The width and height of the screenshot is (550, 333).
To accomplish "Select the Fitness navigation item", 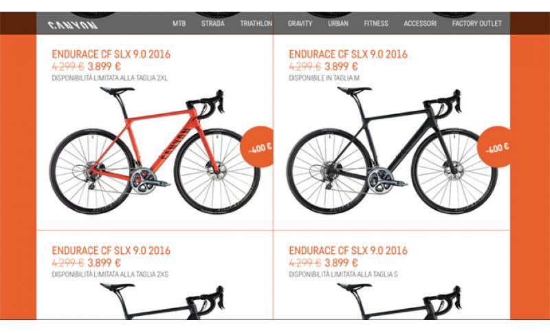I will pyautogui.click(x=376, y=23).
